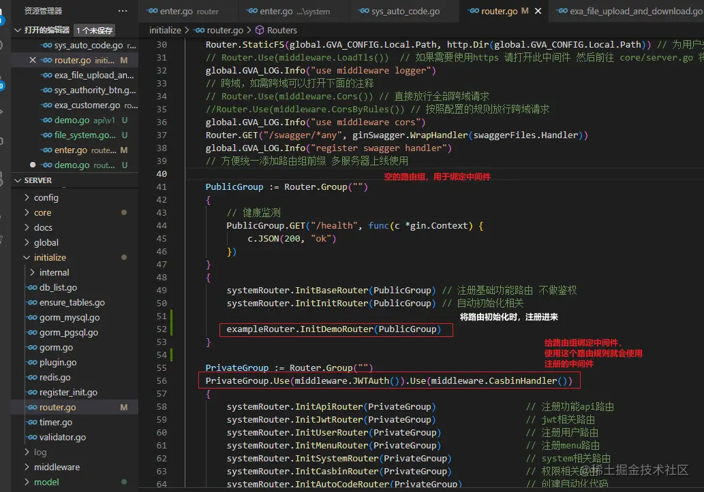
Task: Open demo.go api\v1 in open editors
Action: (x=74, y=120)
